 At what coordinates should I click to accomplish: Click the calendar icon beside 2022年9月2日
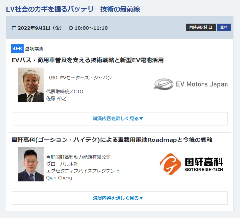coord(14,28)
